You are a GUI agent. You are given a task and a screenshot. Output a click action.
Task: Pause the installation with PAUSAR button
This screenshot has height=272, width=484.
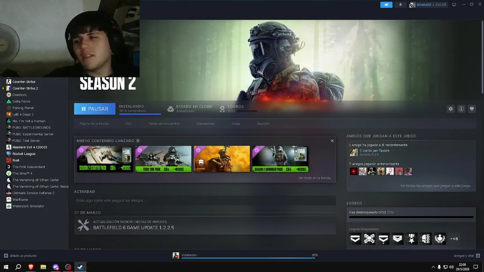tap(95, 109)
